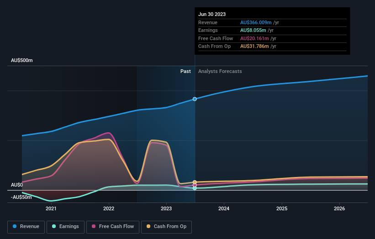Click the 2026 x-axis label

point(339,208)
